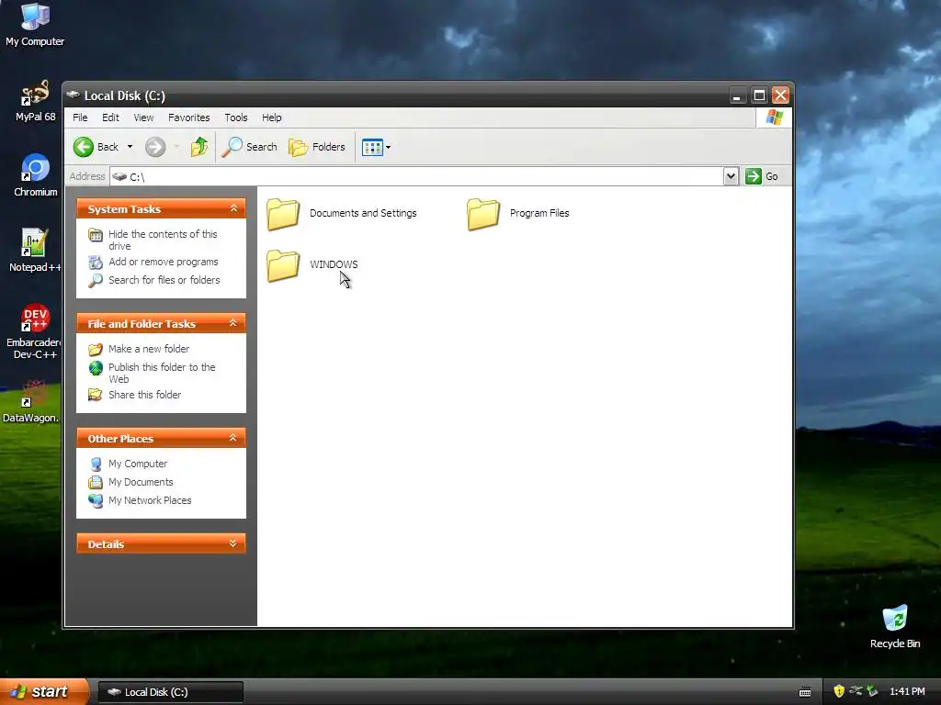This screenshot has height=705, width=941.
Task: Click the Go button next to the address bar
Action: pos(762,176)
